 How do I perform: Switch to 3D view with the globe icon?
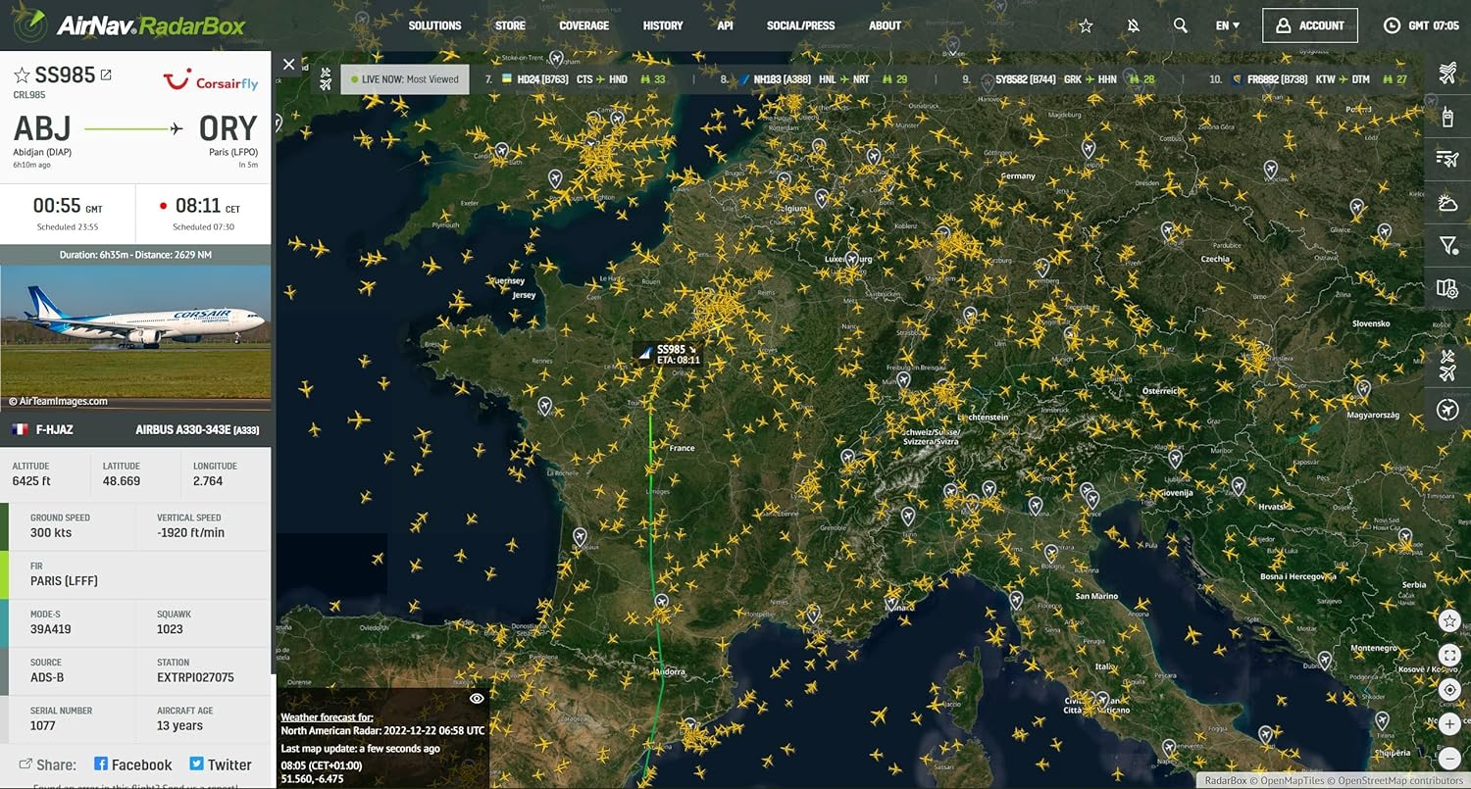1448,409
